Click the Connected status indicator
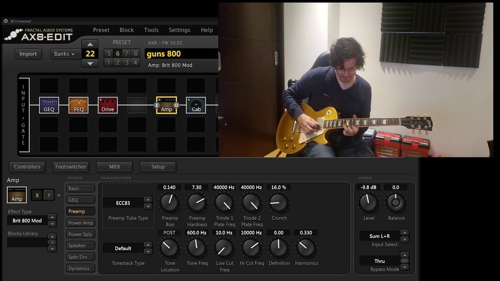Viewport: 500px width, 281px height. pyautogui.click(x=21, y=21)
